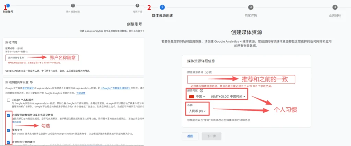Open the (GMT+08:00) 中国时间 timezone dropdown
The height and width of the screenshot is (146, 351).
(228, 97)
